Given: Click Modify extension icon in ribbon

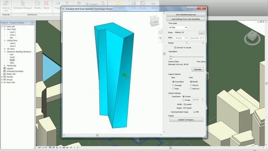Looking at the screenshot, I should coord(37,5).
